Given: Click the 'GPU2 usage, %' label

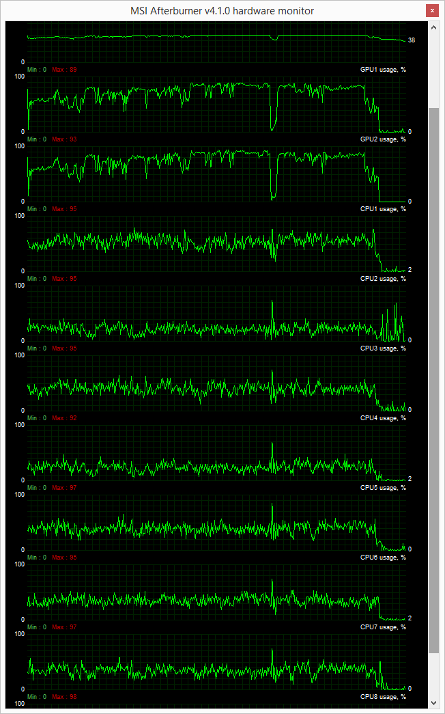Looking at the screenshot, I should point(383,139).
